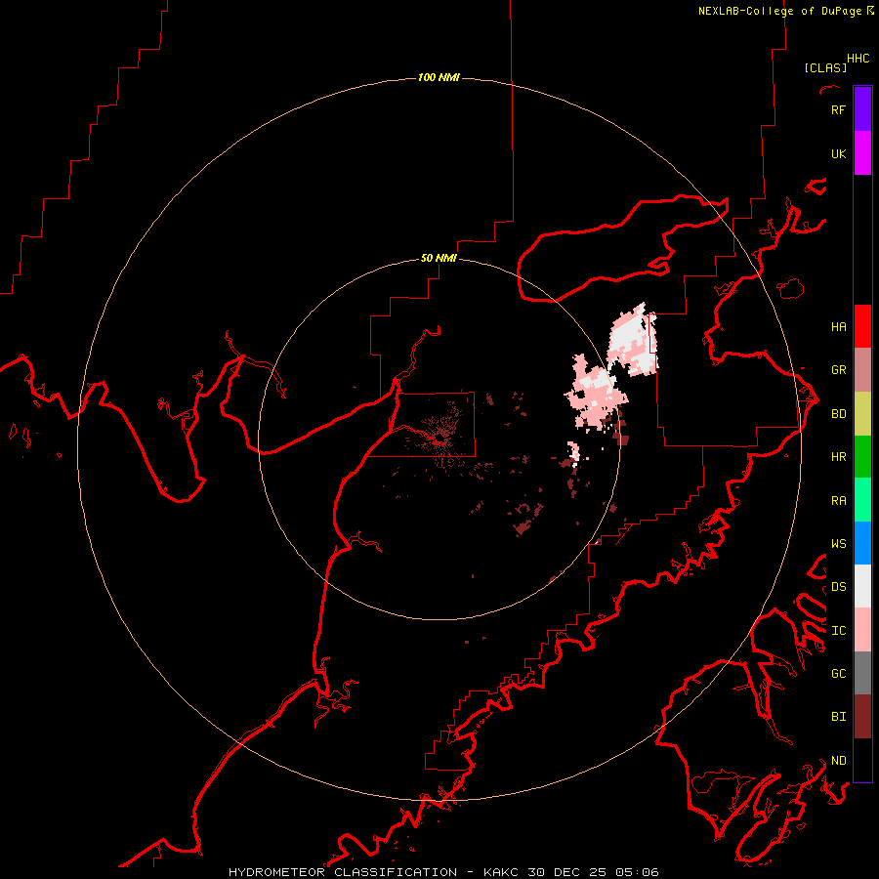Click the UK magenta legend swatch

[862, 153]
